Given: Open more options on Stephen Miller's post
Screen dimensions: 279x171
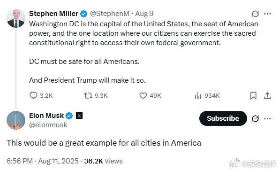Looking at the screenshot, I should [x=267, y=14].
